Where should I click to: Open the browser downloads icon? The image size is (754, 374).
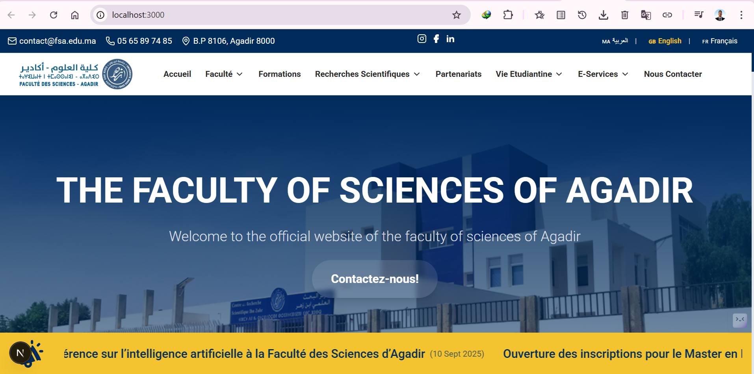(x=603, y=15)
